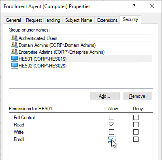Check the Deny Enroll permission

pos(136,139)
